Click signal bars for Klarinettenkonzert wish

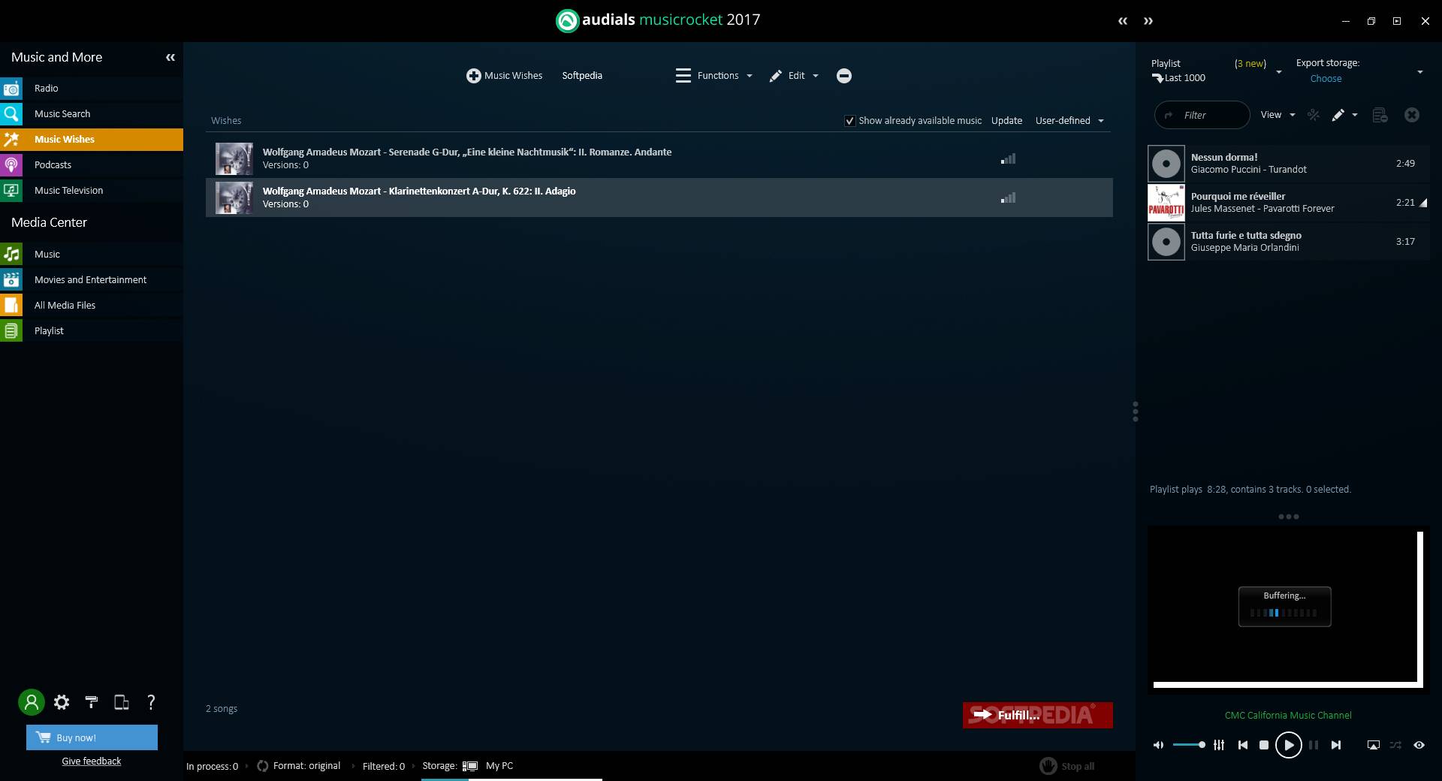pos(1008,198)
